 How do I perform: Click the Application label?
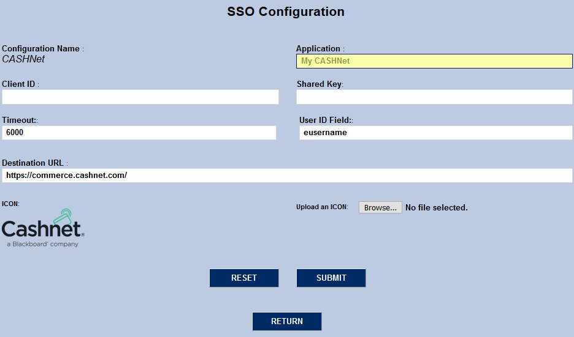[x=318, y=48]
